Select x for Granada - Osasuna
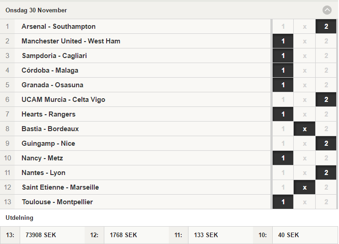Screen dimensions: 339x244 [304, 85]
